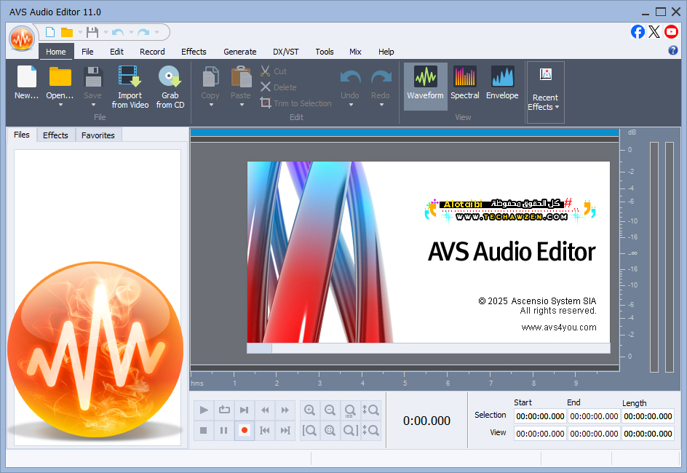687x473 pixels.
Task: Jump to the next marker button
Action: click(285, 431)
